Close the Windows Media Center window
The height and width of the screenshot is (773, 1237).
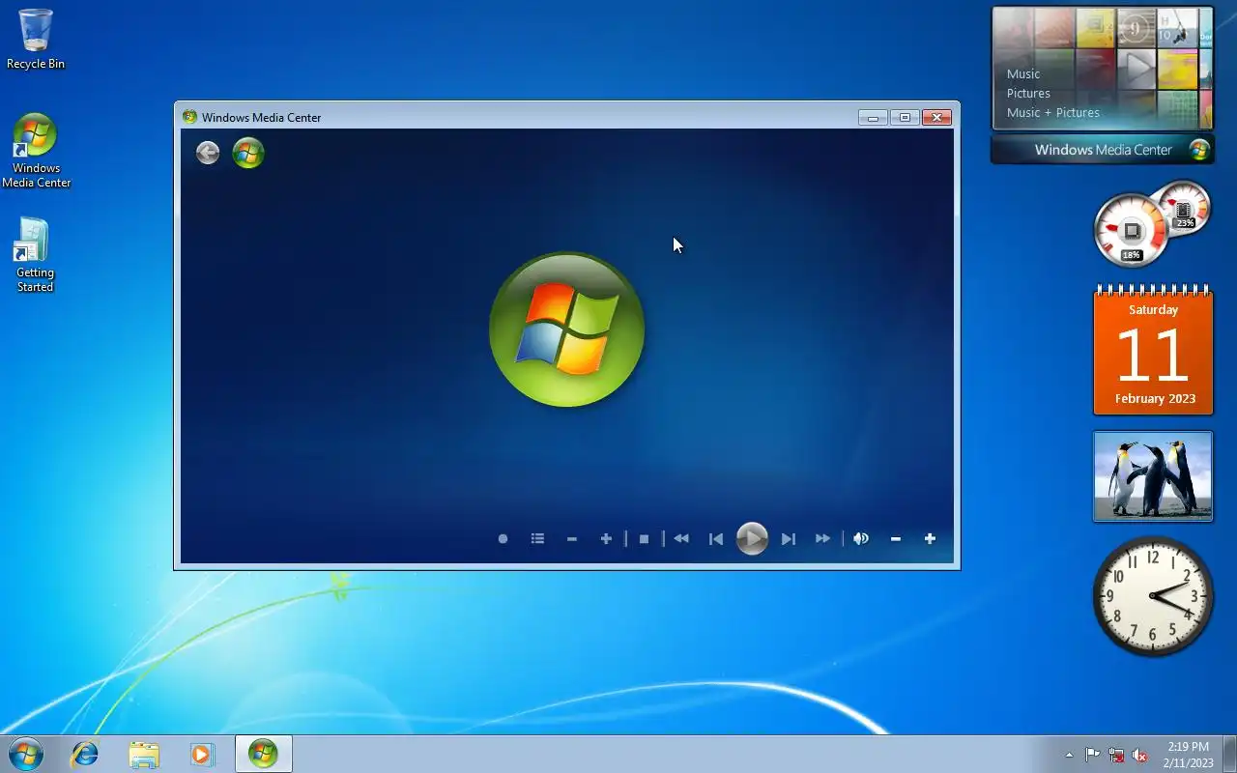coord(936,117)
